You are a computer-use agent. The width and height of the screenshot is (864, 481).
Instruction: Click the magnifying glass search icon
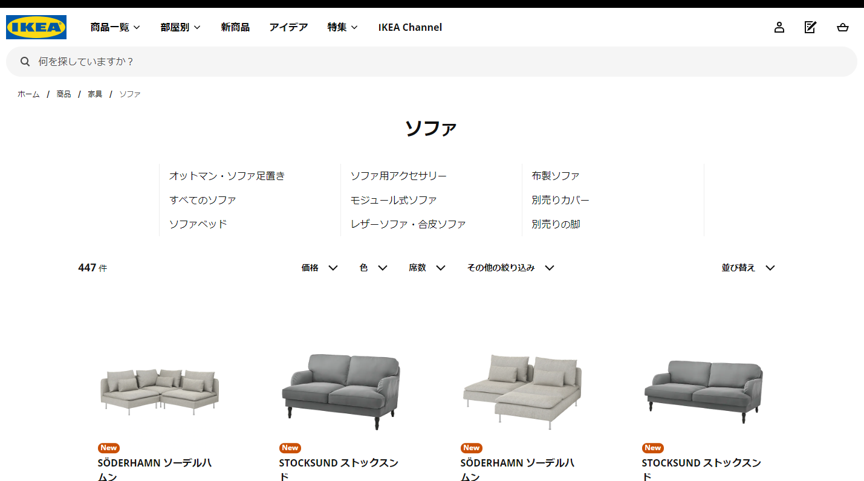point(25,62)
